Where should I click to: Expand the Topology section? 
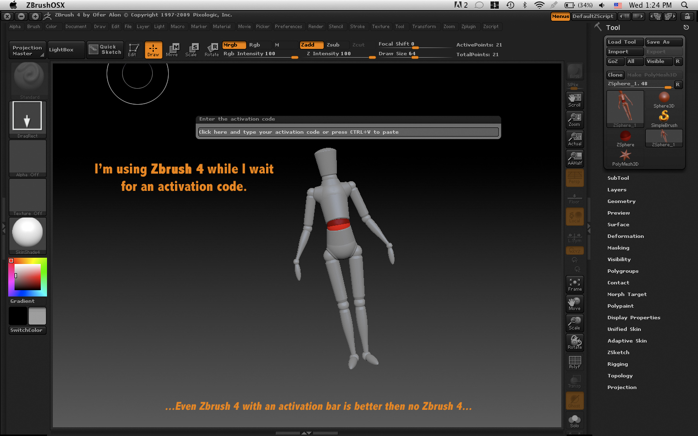(620, 376)
